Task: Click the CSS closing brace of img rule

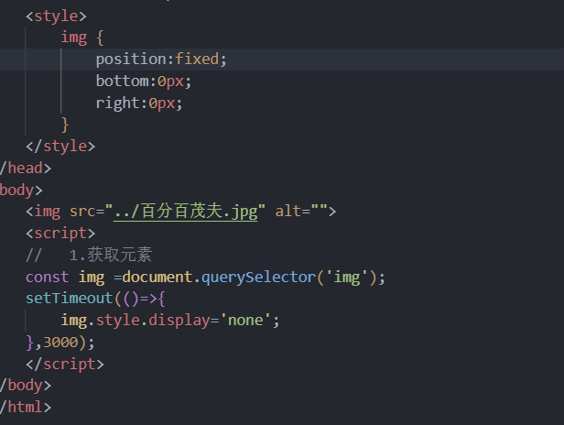Action: pos(65,125)
